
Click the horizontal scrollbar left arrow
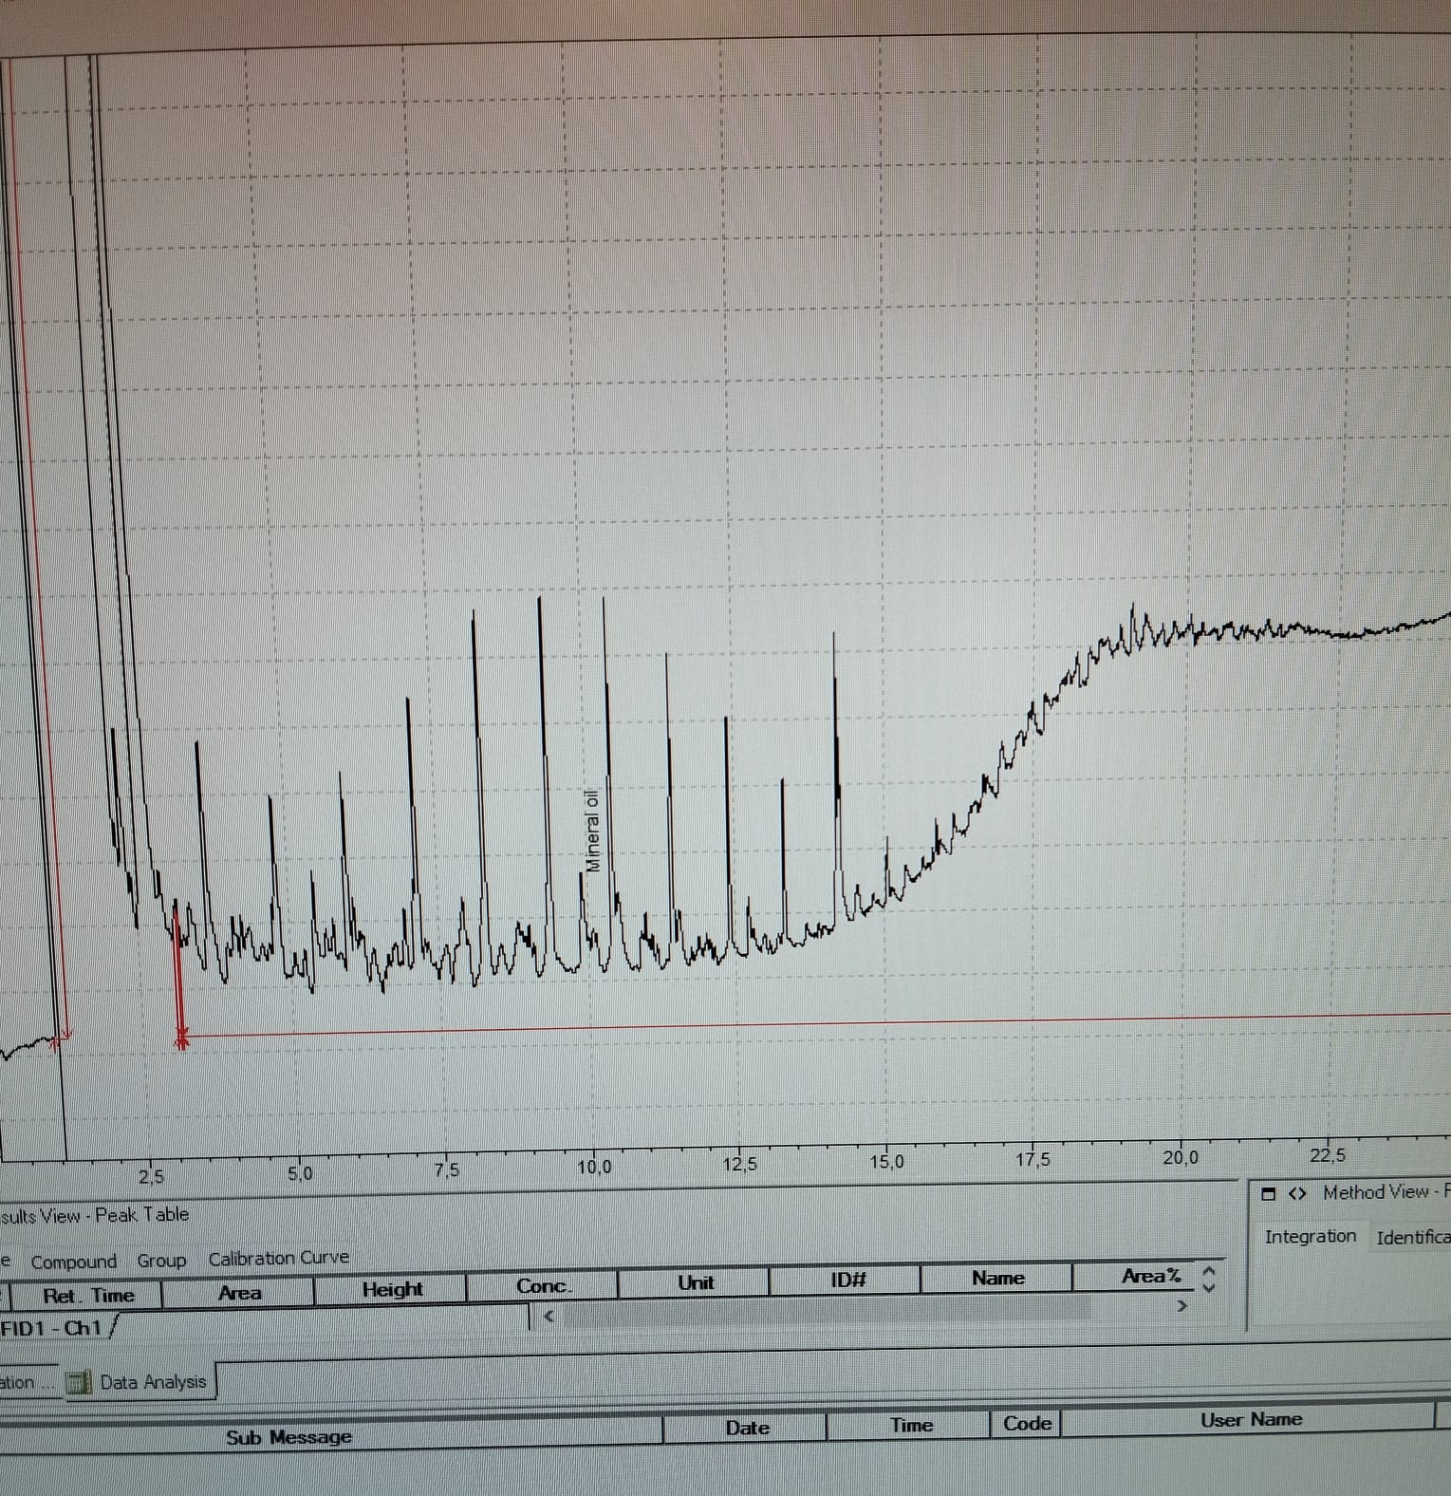548,1316
